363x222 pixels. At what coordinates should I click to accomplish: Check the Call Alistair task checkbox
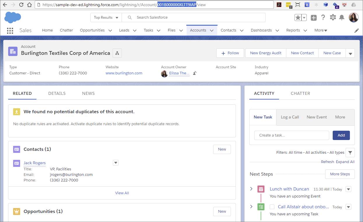point(272,207)
